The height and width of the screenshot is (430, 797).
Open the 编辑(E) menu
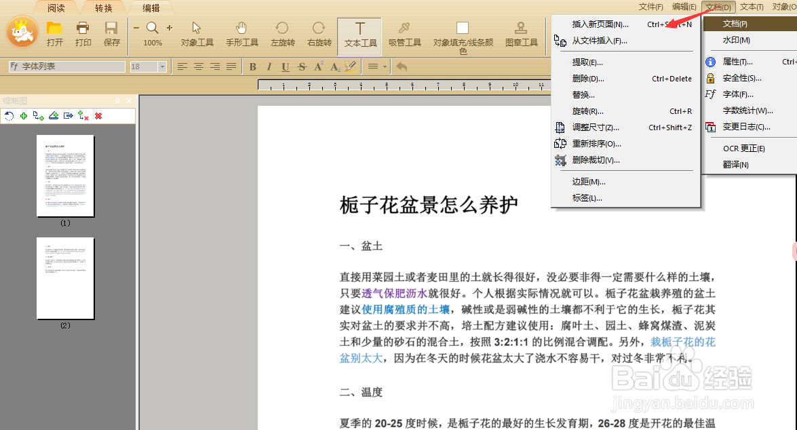[x=684, y=7]
